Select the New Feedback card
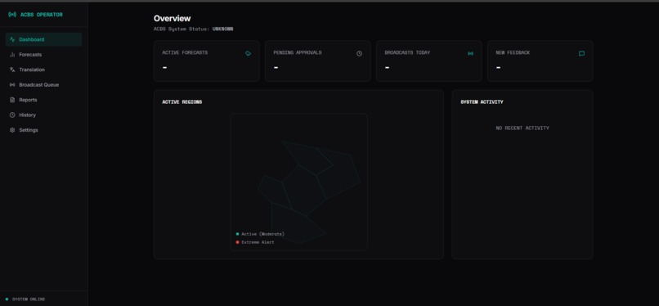The width and height of the screenshot is (659, 306). coord(540,61)
